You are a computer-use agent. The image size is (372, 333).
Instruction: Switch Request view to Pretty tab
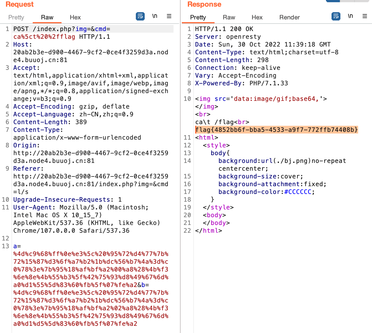click(x=16, y=17)
